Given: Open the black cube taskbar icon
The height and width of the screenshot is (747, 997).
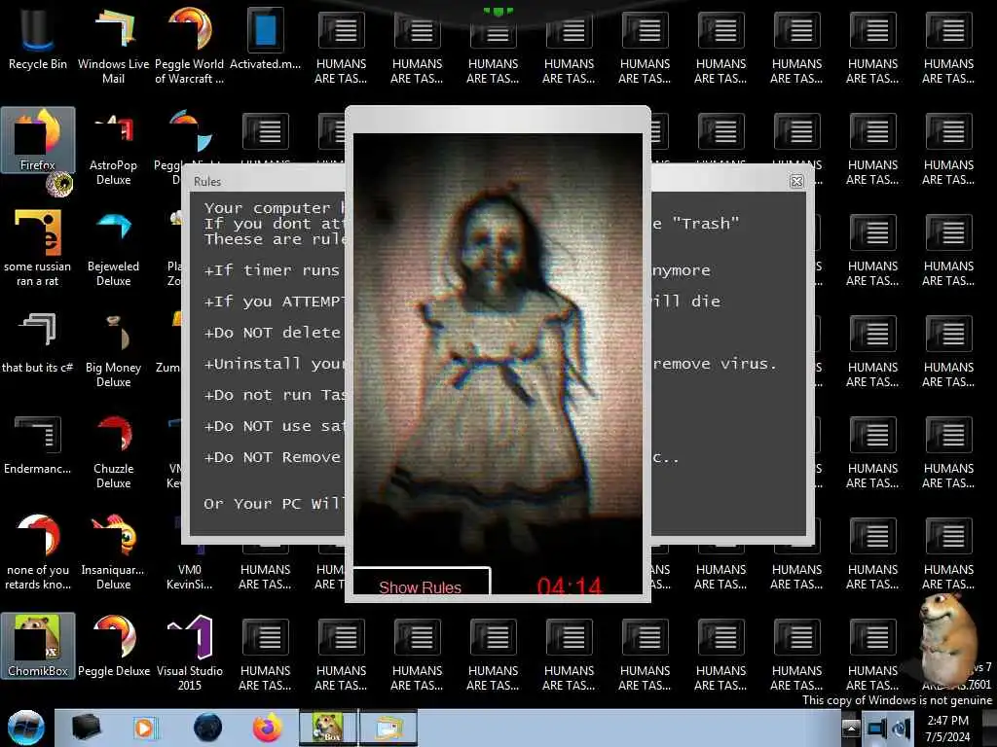Looking at the screenshot, I should tap(86, 728).
